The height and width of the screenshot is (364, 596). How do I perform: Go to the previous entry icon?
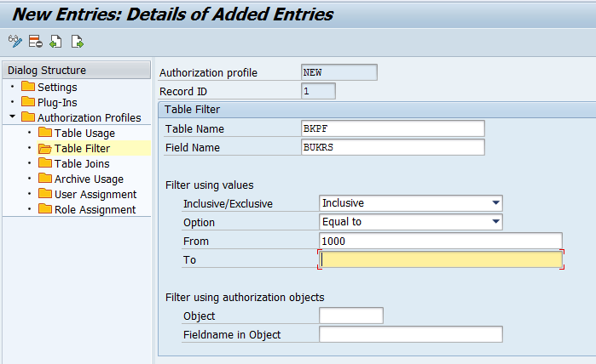coord(55,42)
